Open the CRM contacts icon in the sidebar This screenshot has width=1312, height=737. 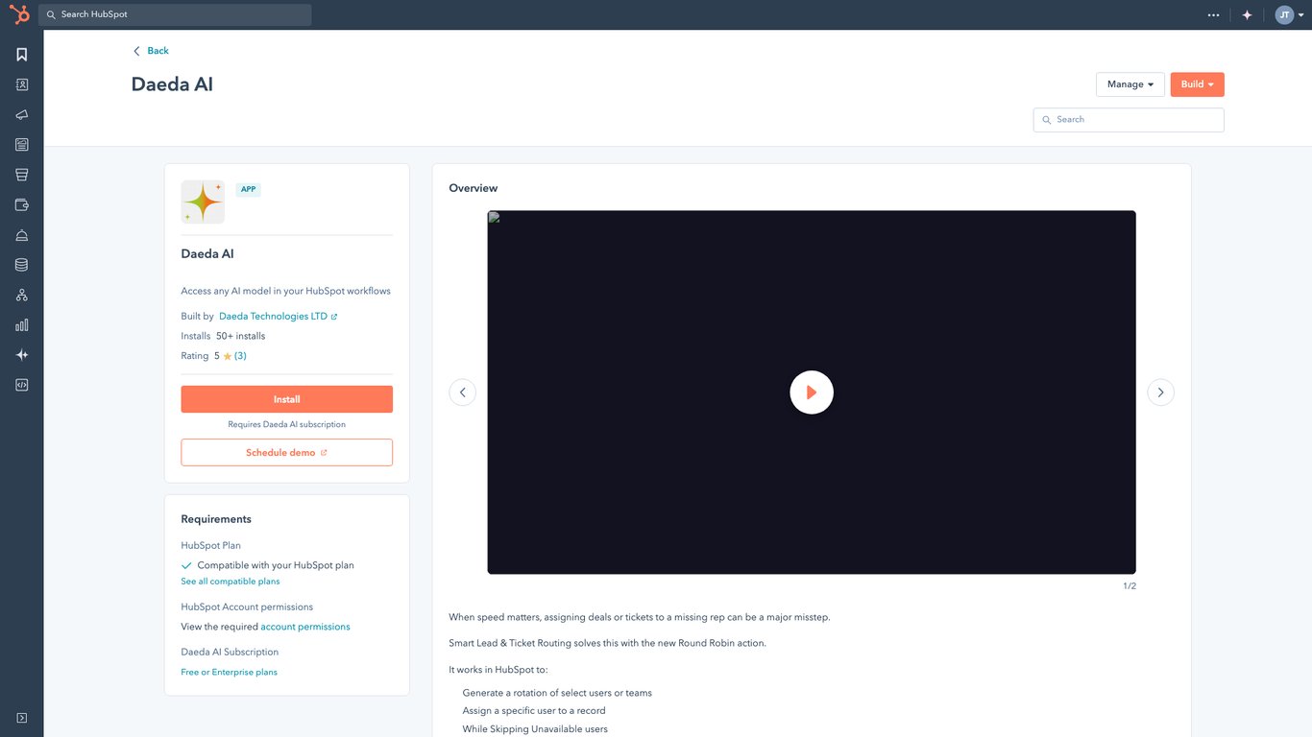click(x=21, y=84)
